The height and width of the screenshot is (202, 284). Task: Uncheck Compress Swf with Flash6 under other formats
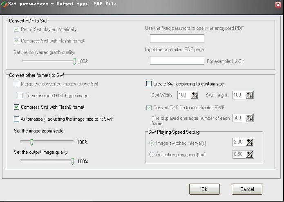[x=16, y=107]
